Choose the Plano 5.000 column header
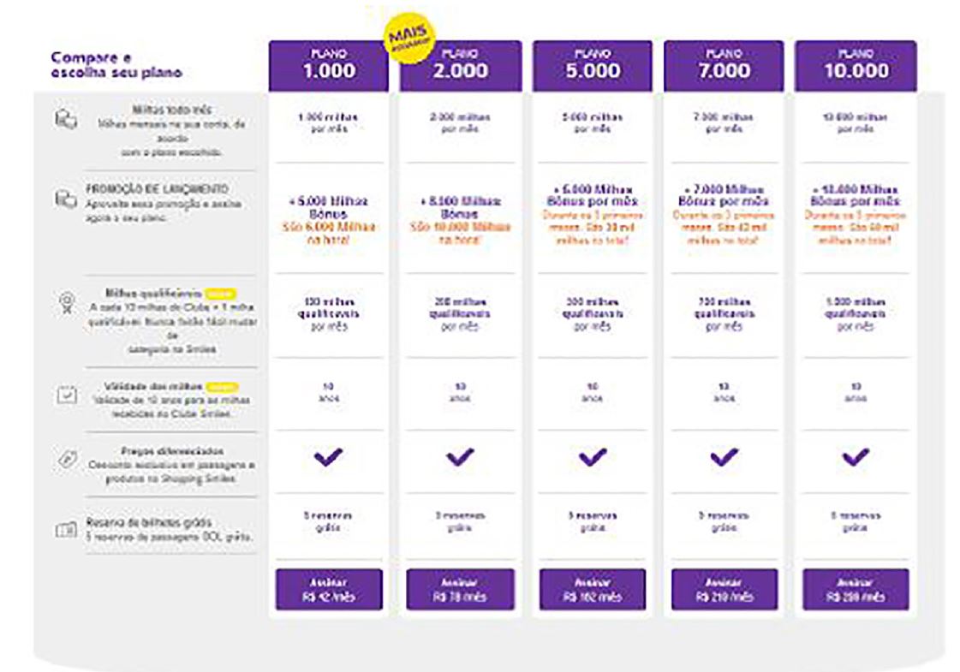 point(592,66)
